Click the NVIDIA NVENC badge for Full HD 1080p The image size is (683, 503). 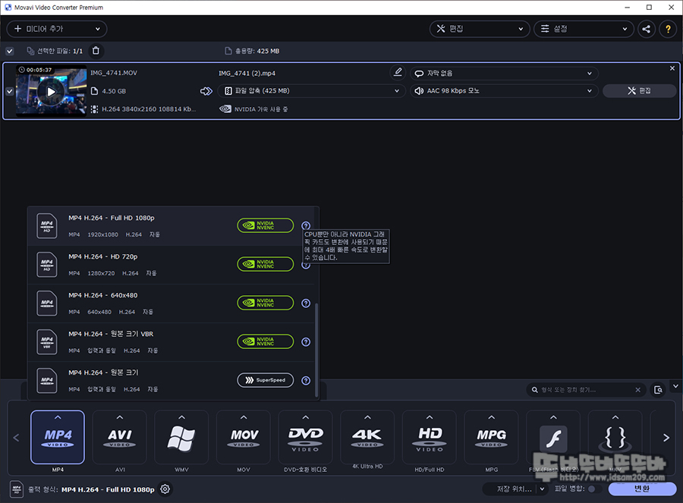click(x=266, y=225)
